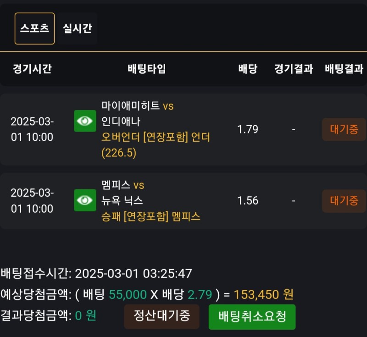This screenshot has width=367, height=337.
Task: Click the 경기결과 column header
Action: pos(294,69)
